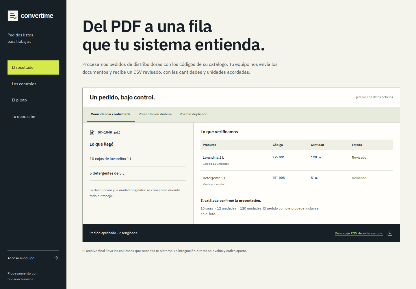
Task: Click the convertime brand name
Action: (37, 16)
